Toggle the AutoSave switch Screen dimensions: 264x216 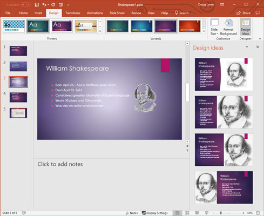click(x=26, y=5)
